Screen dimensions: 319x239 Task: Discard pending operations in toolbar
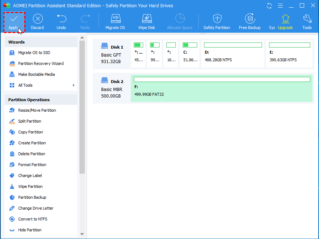[37, 22]
